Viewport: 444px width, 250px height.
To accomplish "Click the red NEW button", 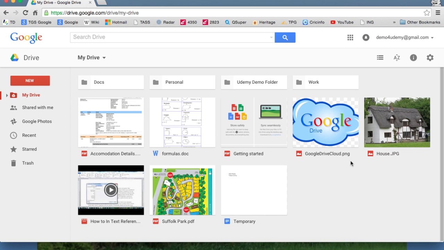I will coord(30,81).
